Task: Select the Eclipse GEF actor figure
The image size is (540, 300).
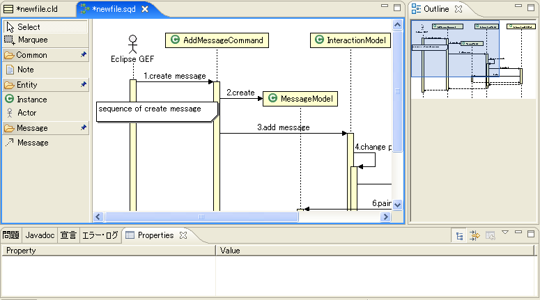Action: click(132, 49)
